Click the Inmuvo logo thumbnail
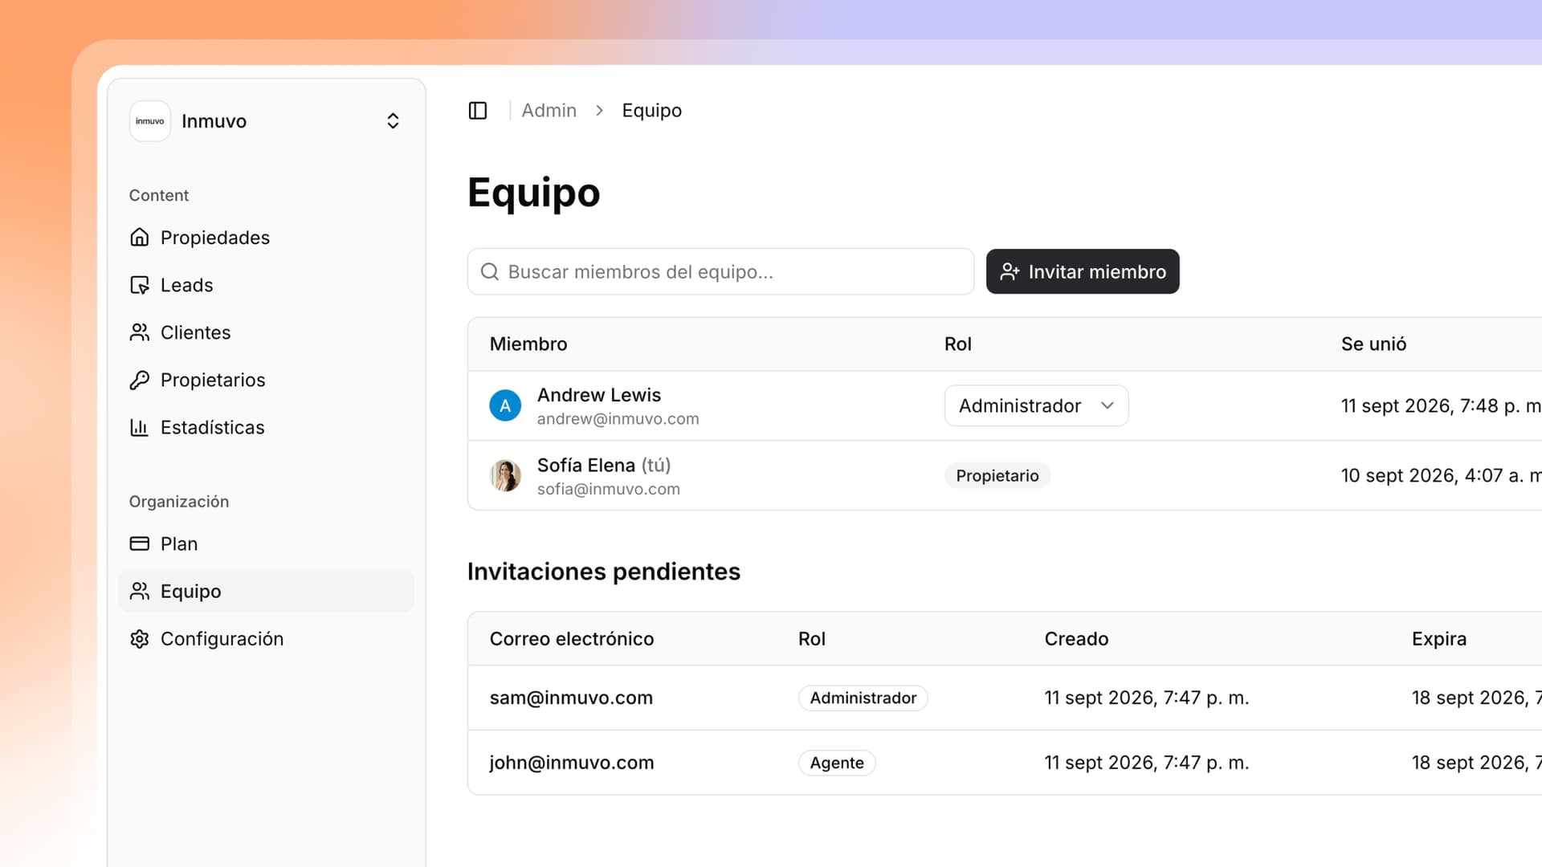1542x867 pixels. point(150,121)
